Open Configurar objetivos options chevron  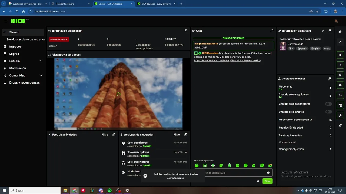[330, 149]
